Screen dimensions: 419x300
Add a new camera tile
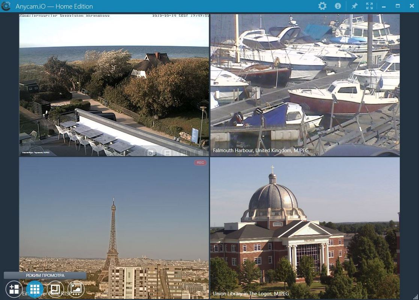14,289
